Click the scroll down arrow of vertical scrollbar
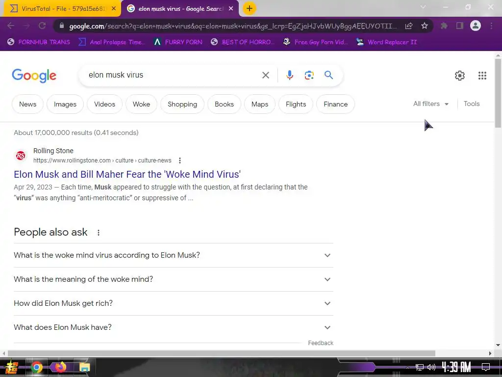502x377 pixels. (498, 345)
